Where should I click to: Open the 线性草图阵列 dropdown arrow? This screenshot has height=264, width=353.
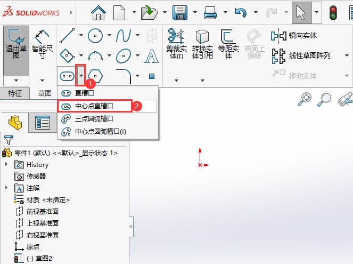click(x=347, y=55)
